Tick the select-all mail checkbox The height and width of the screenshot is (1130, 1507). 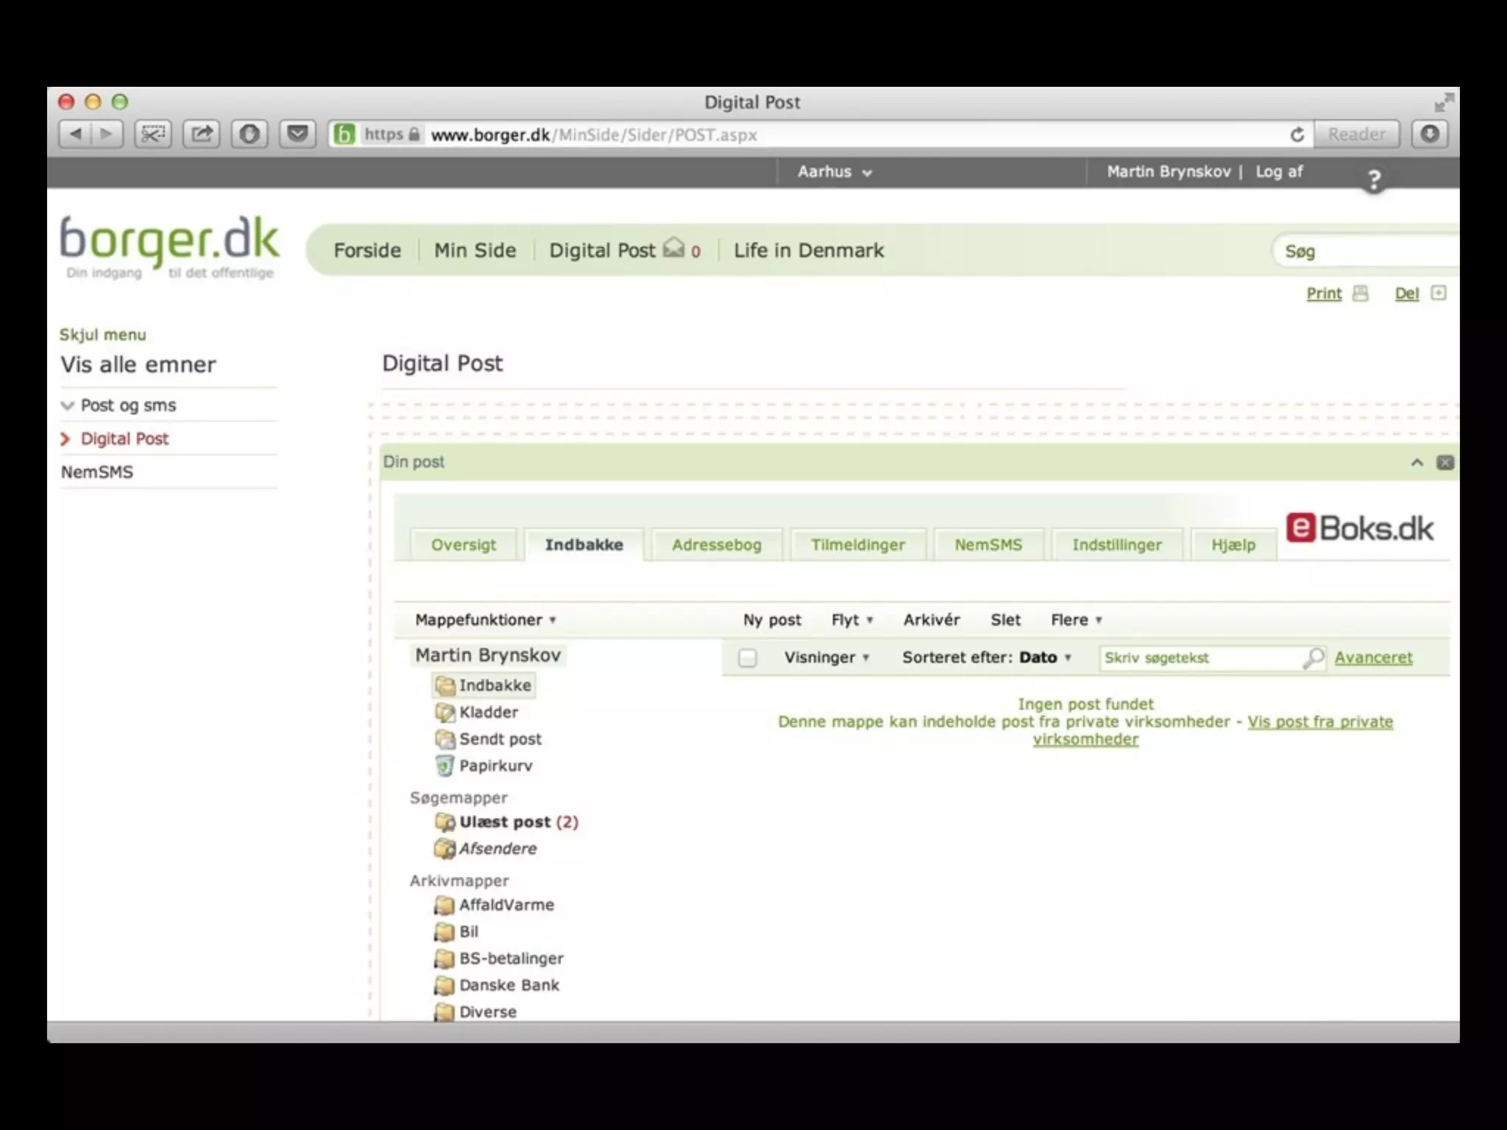point(748,658)
